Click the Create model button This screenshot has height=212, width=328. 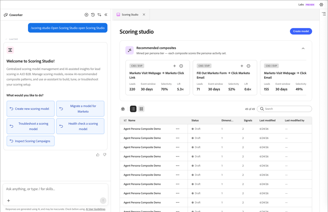(301, 31)
